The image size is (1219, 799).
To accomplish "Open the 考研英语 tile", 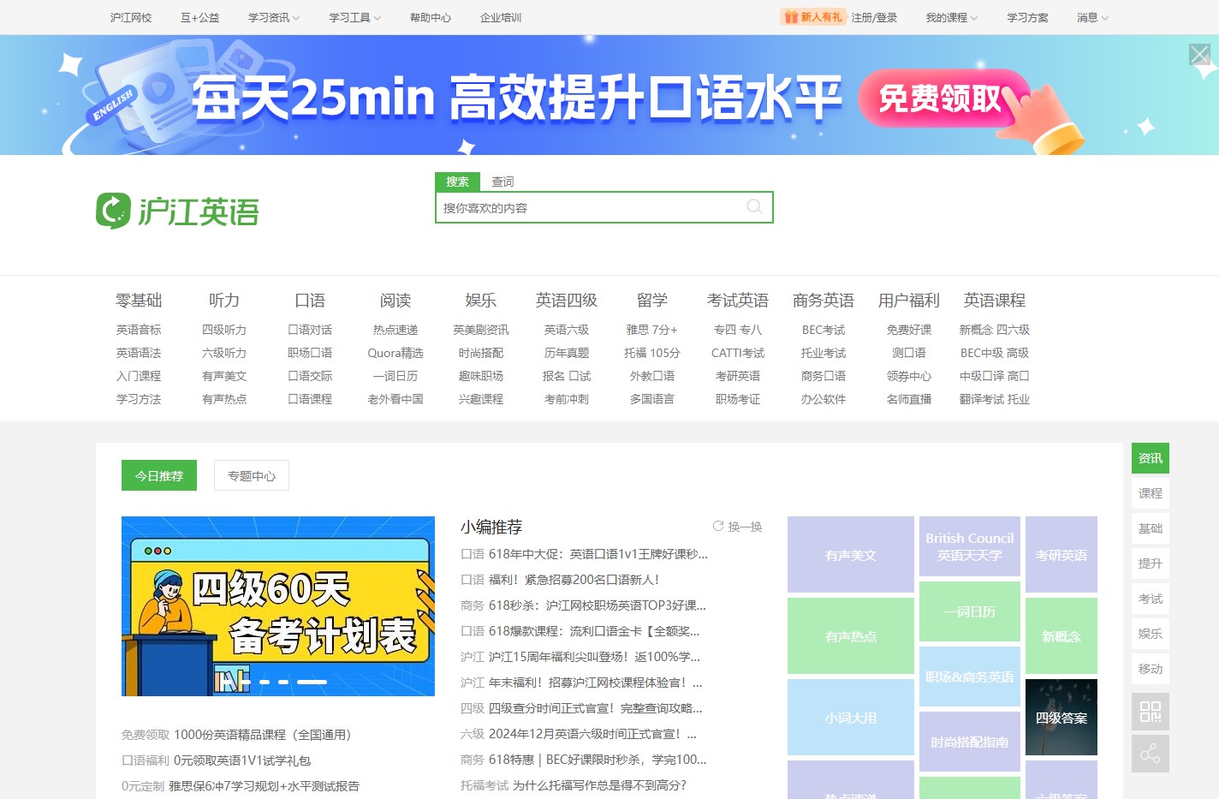I will pos(1061,555).
